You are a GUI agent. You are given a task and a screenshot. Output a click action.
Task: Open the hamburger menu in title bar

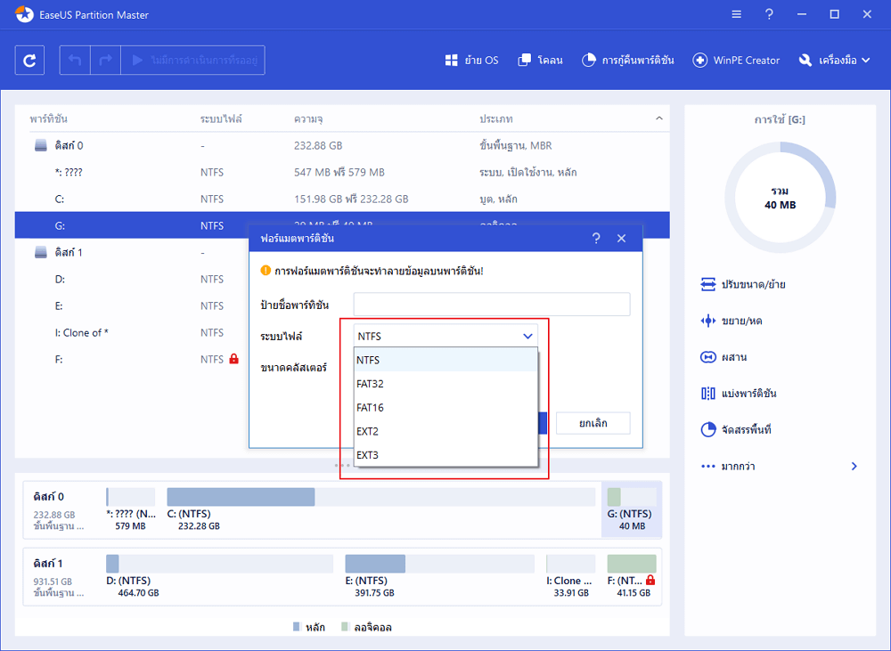point(737,14)
